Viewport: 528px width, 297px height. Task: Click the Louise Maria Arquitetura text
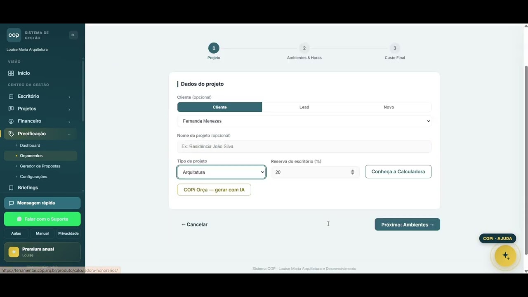coord(27,49)
